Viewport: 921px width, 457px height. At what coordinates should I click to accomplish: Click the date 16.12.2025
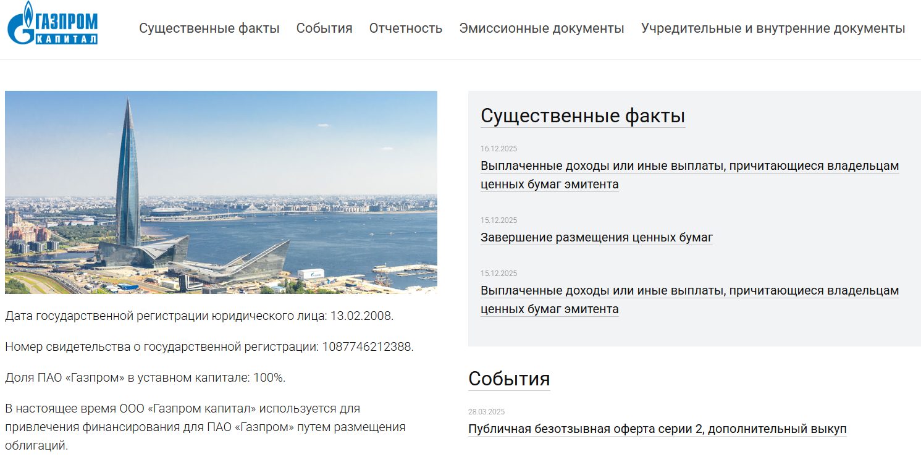click(x=499, y=149)
